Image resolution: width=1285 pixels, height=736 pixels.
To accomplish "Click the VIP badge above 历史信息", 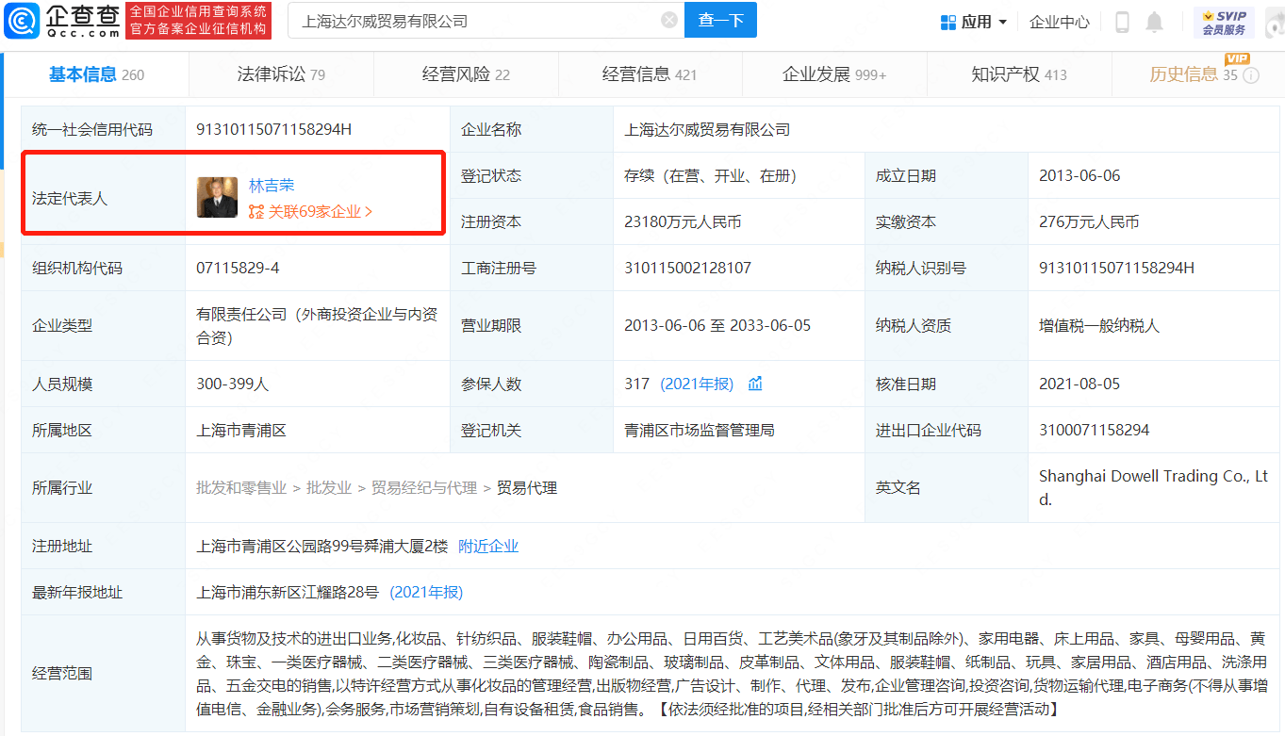I will (1237, 58).
